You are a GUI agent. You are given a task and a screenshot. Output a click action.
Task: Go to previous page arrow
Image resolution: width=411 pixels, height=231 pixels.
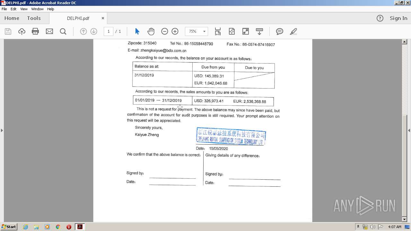tap(83, 31)
